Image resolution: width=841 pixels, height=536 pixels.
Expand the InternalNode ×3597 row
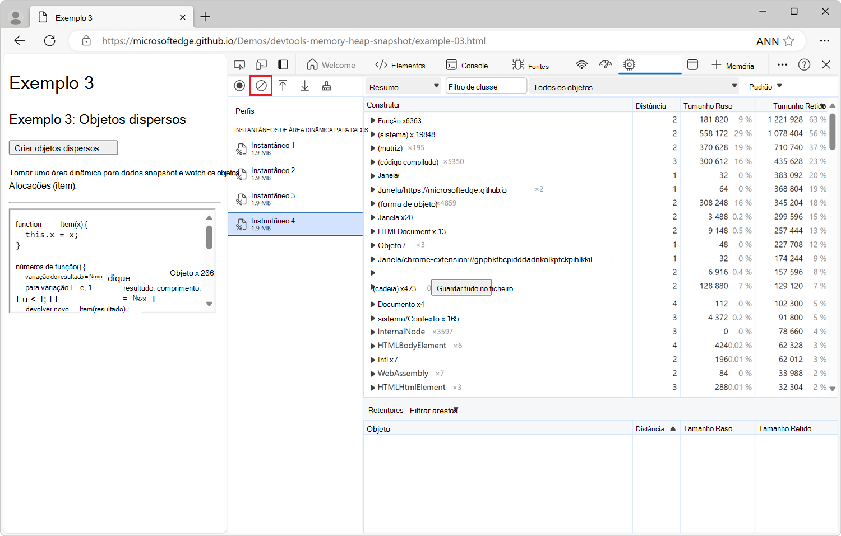(373, 332)
